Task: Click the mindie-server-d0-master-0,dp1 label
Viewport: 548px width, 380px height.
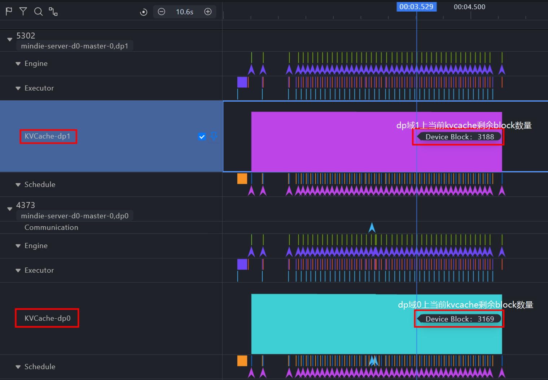Action: [74, 46]
